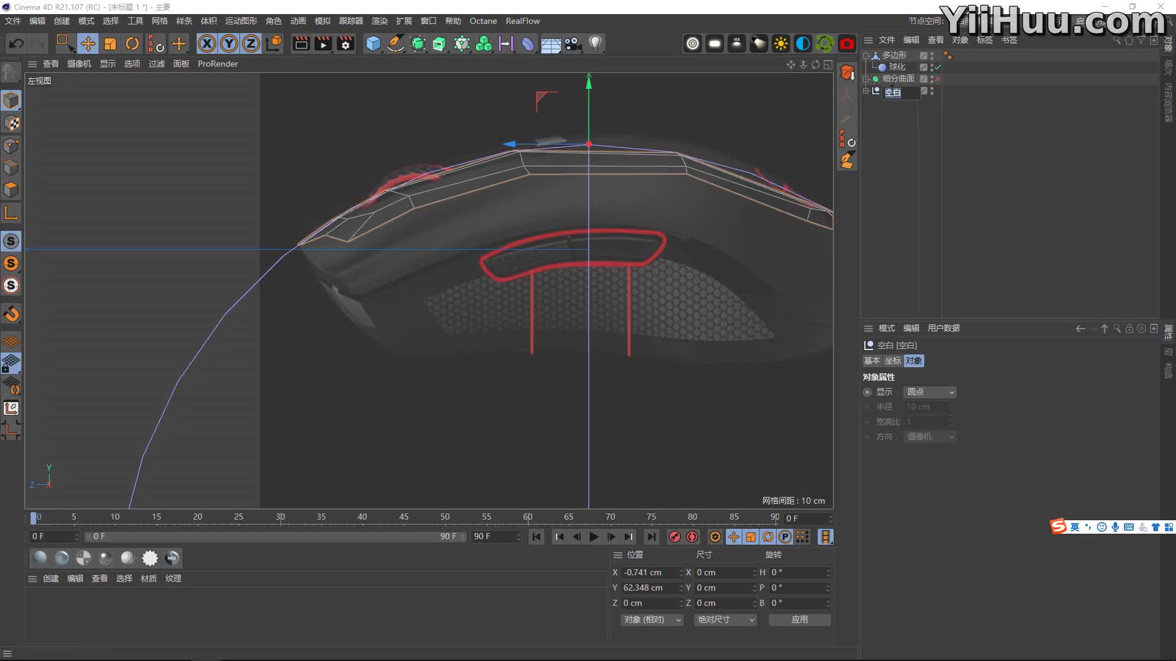Open the Octane menu
This screenshot has height=661, width=1176.
point(483,21)
